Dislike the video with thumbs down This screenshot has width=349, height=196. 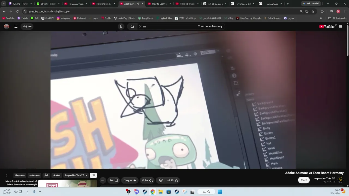[161, 180]
